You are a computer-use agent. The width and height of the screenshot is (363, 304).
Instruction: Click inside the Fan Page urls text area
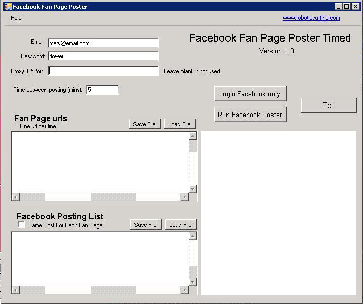click(100, 162)
